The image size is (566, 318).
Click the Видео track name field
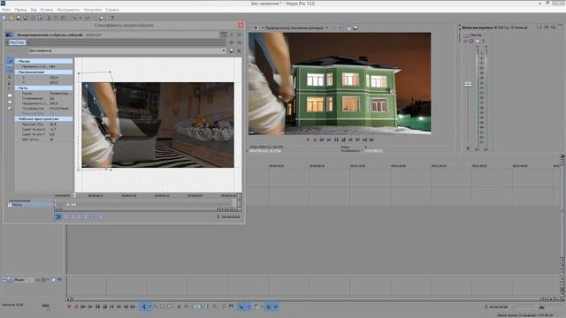point(24,279)
